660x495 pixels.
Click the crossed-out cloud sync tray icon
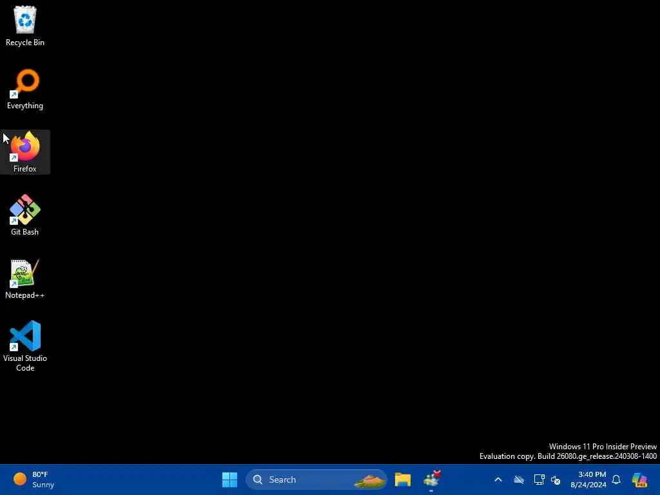(x=519, y=480)
